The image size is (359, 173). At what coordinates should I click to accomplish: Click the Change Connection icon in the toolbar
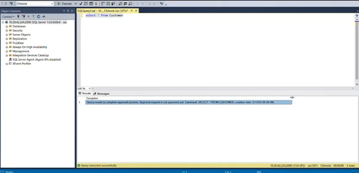pos(11,4)
